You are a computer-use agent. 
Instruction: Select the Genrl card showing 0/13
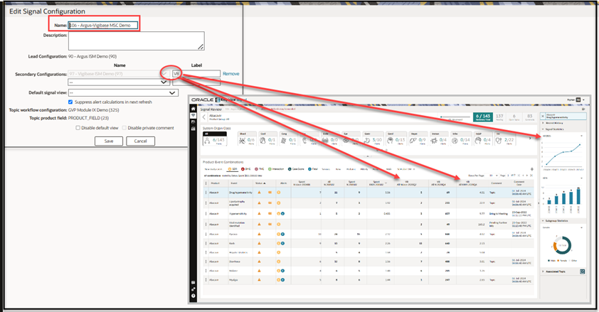[x=395, y=139]
